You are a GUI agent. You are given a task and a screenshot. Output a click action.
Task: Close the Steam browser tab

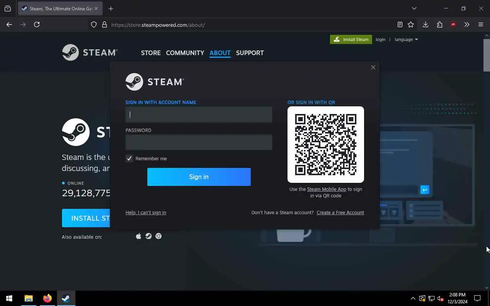click(x=96, y=8)
